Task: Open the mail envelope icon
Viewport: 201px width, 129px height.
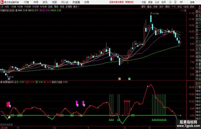Action: [181, 2]
